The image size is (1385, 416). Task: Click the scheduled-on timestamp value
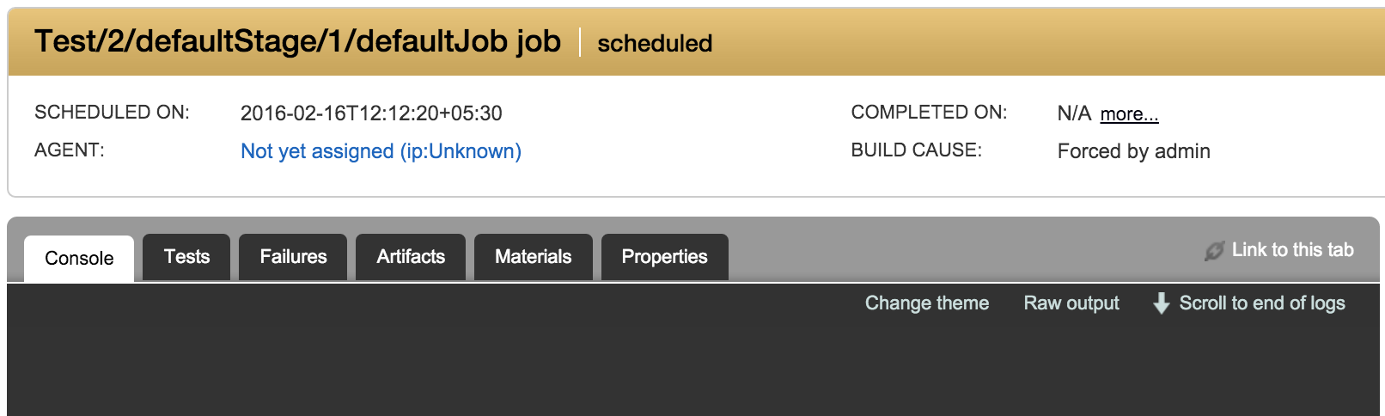[x=371, y=113]
